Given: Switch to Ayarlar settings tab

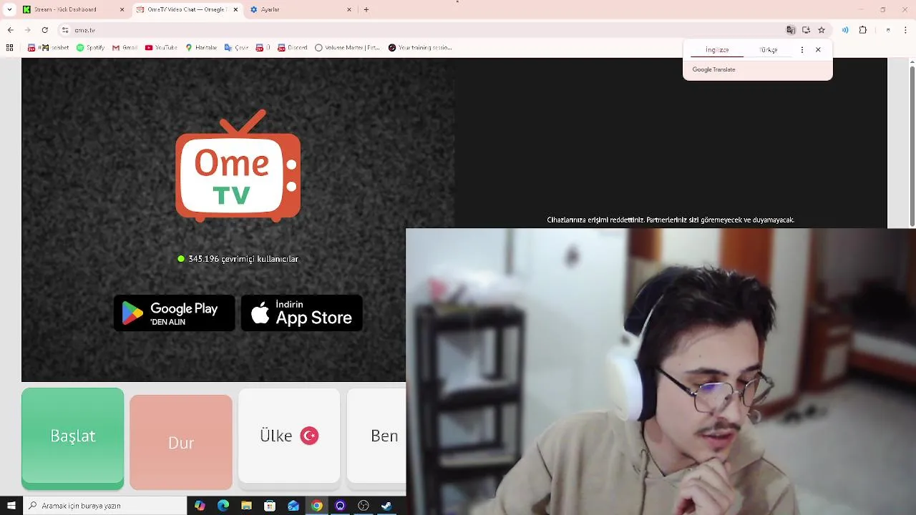Looking at the screenshot, I should (301, 9).
